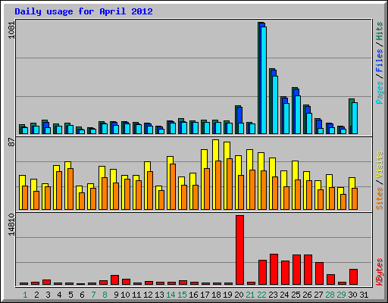Click the orange sites bar for day 5
Screen dimensions: 388x303
click(70, 189)
